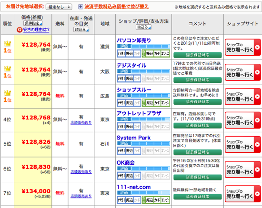
Task: Click 代引 payment icon in アウトレットプラザ row
Action: pos(121,127)
